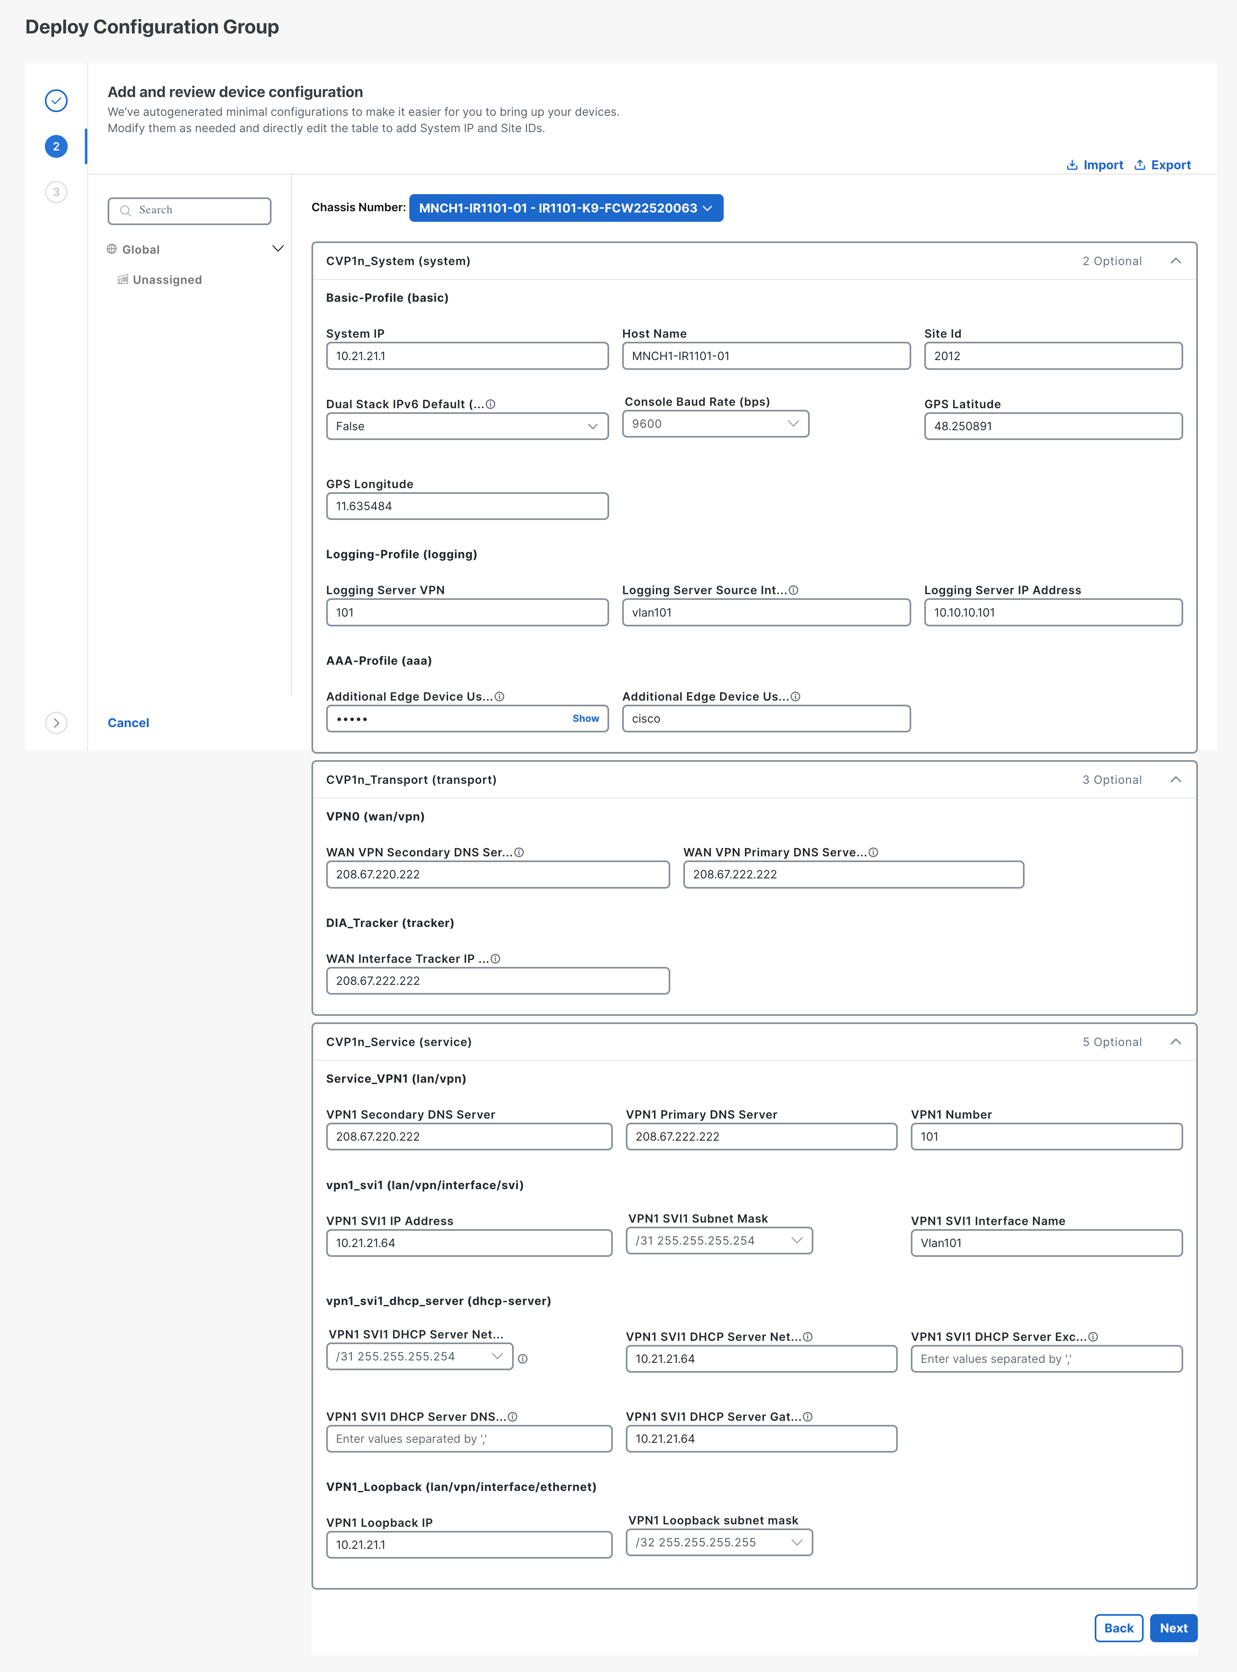Click the completed step one checkmark icon
This screenshot has width=1237, height=1672.
point(56,100)
